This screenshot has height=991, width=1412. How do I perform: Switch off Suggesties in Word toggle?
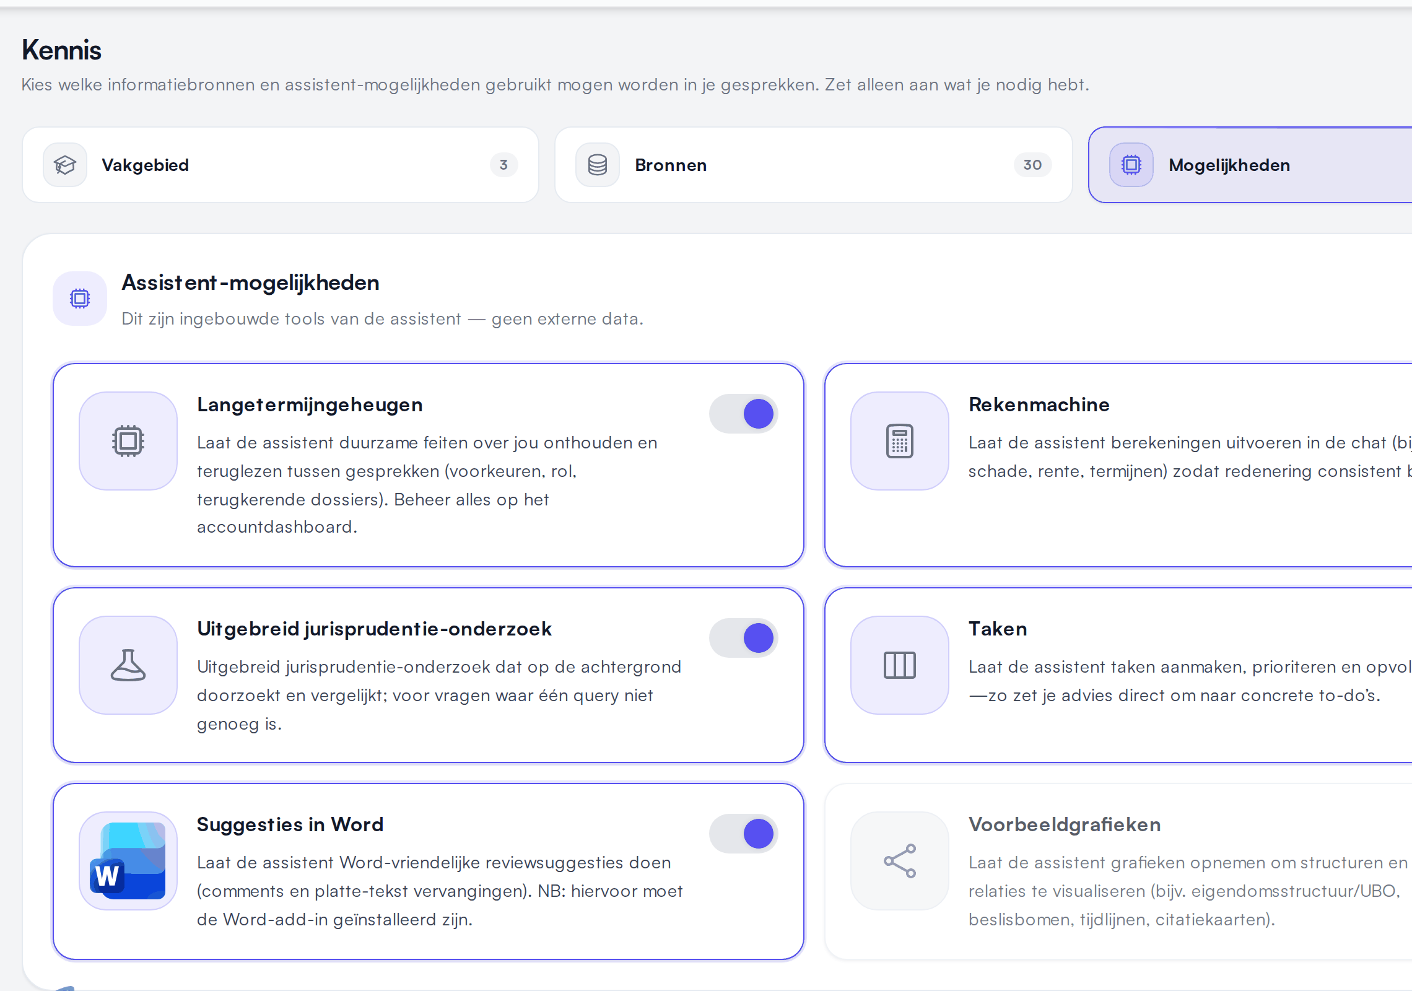point(744,834)
